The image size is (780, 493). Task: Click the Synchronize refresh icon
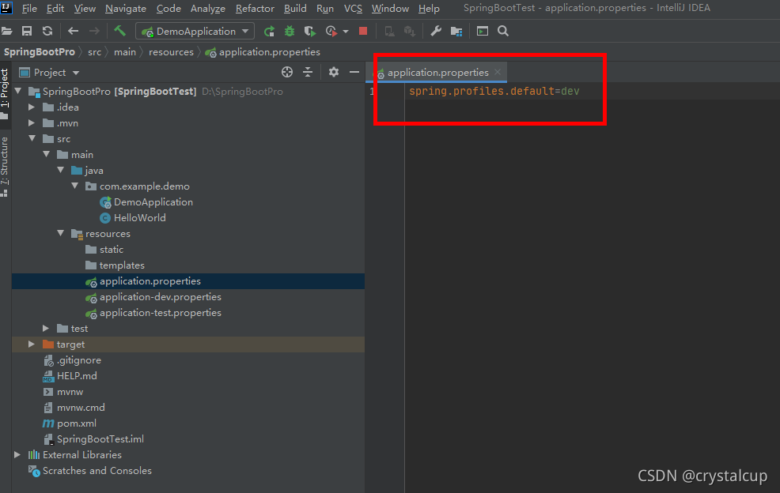click(x=47, y=32)
